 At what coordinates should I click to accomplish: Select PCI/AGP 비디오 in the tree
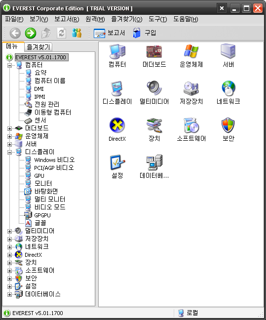(x=54, y=168)
